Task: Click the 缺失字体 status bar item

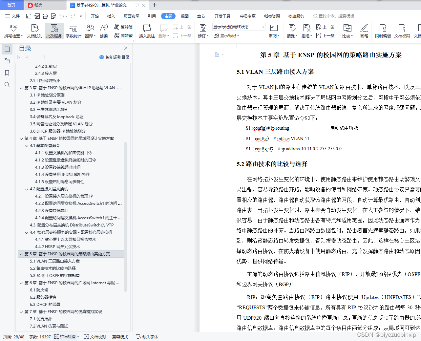Action: tap(147, 337)
